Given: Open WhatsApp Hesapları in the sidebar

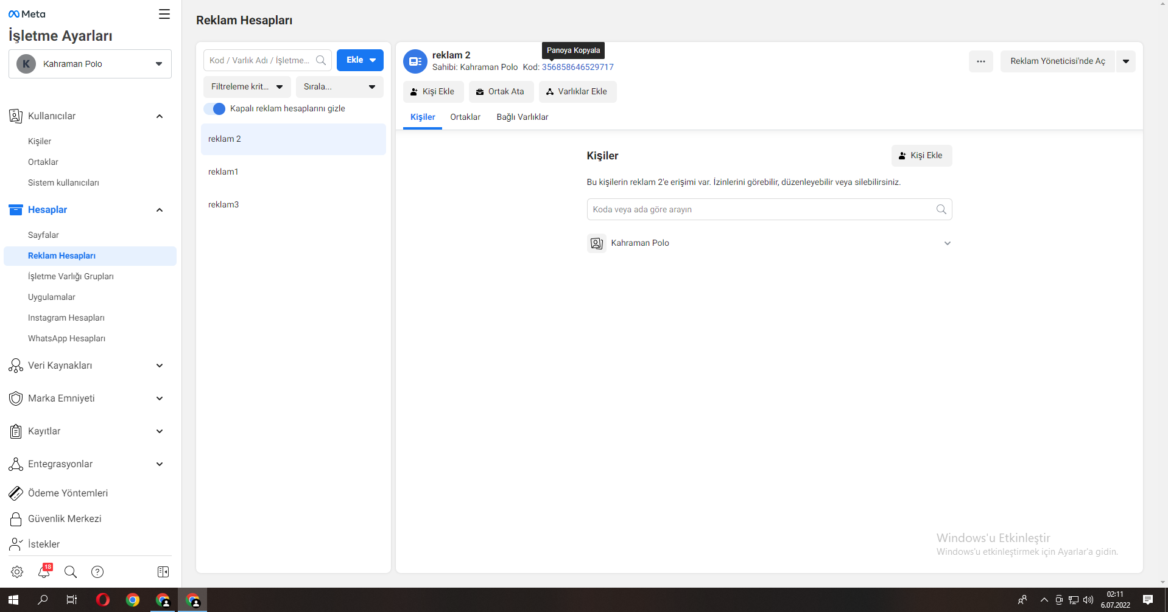Looking at the screenshot, I should [67, 338].
